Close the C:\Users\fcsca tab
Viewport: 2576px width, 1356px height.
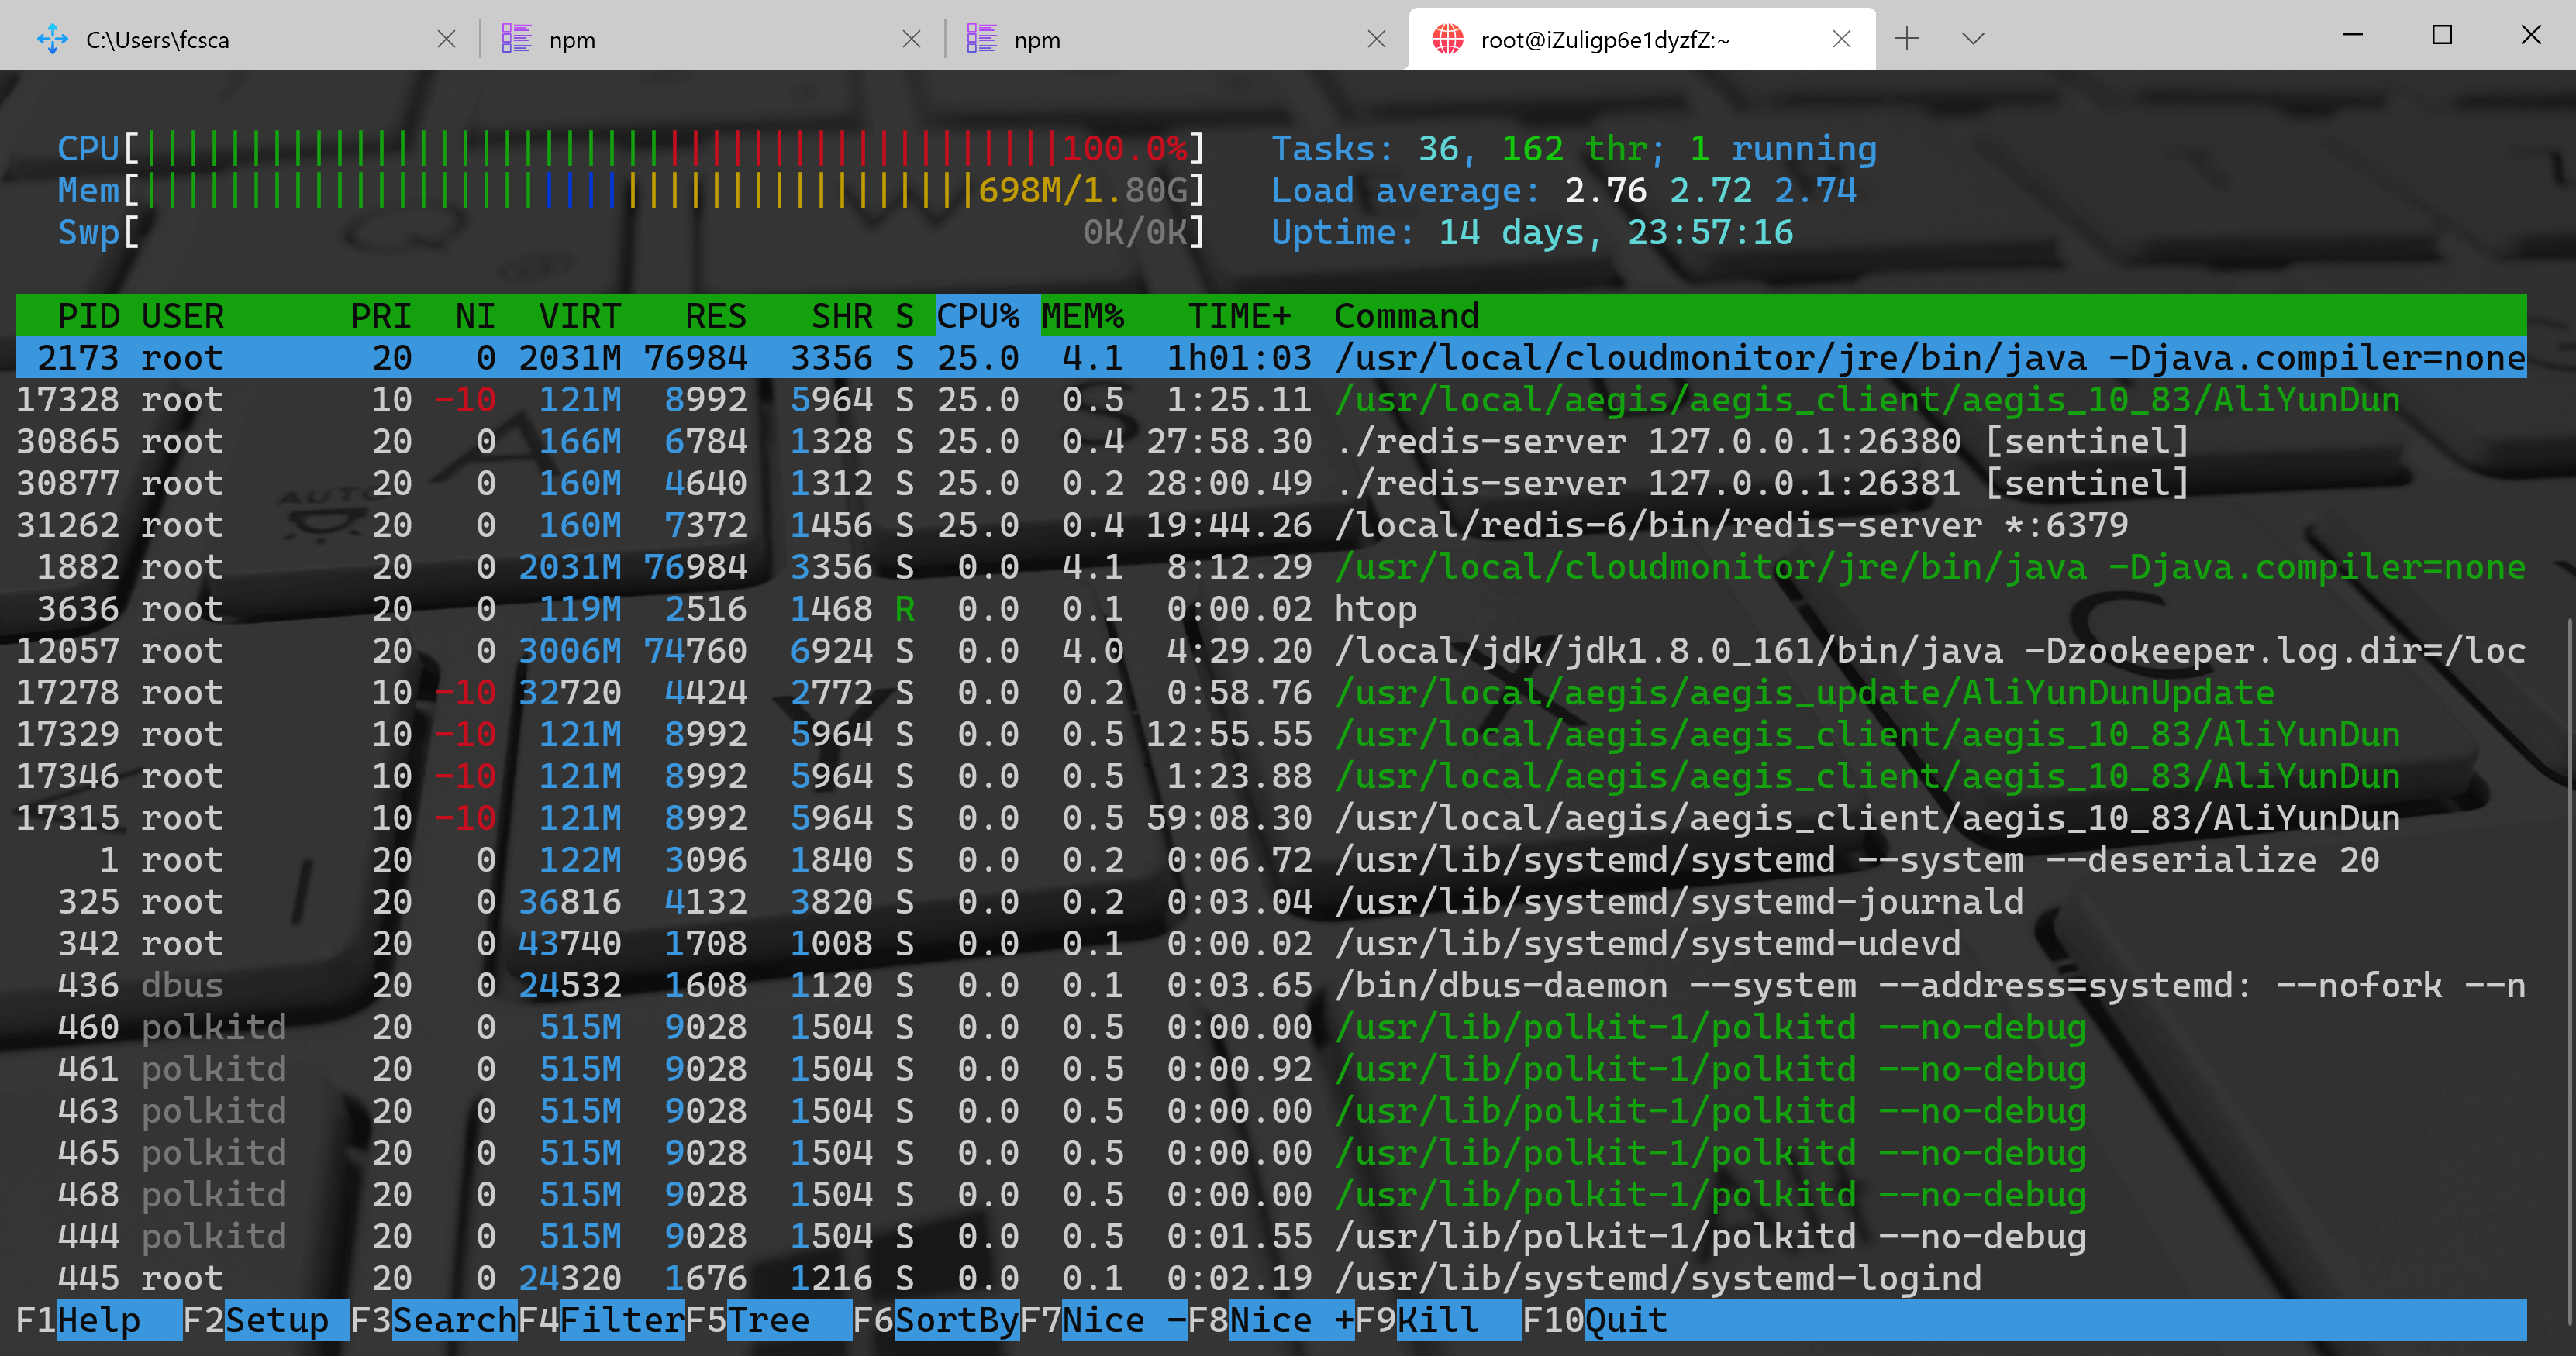tap(446, 39)
